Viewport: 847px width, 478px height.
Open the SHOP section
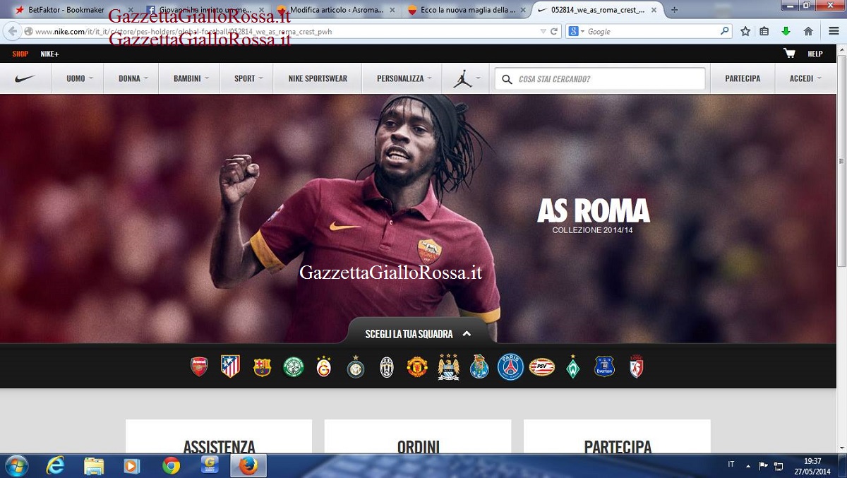20,54
